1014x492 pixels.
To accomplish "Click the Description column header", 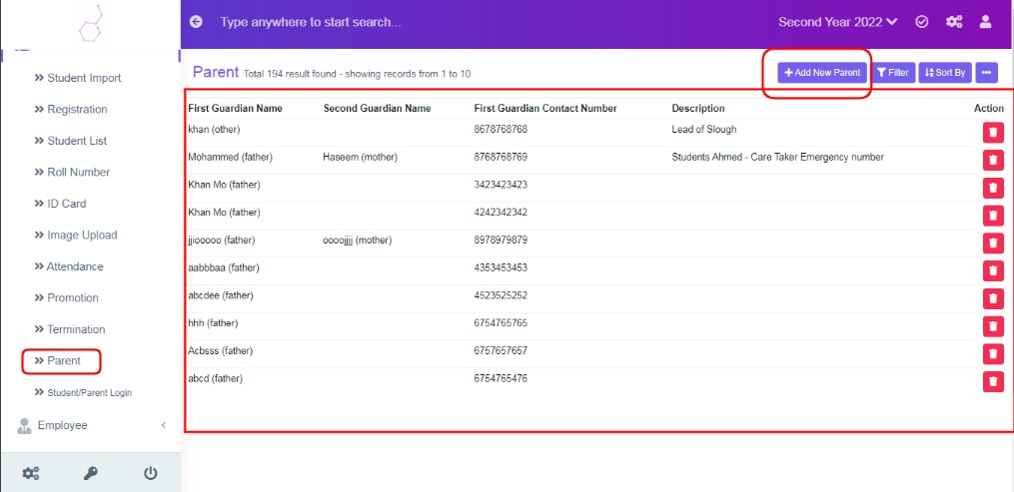I will [698, 109].
